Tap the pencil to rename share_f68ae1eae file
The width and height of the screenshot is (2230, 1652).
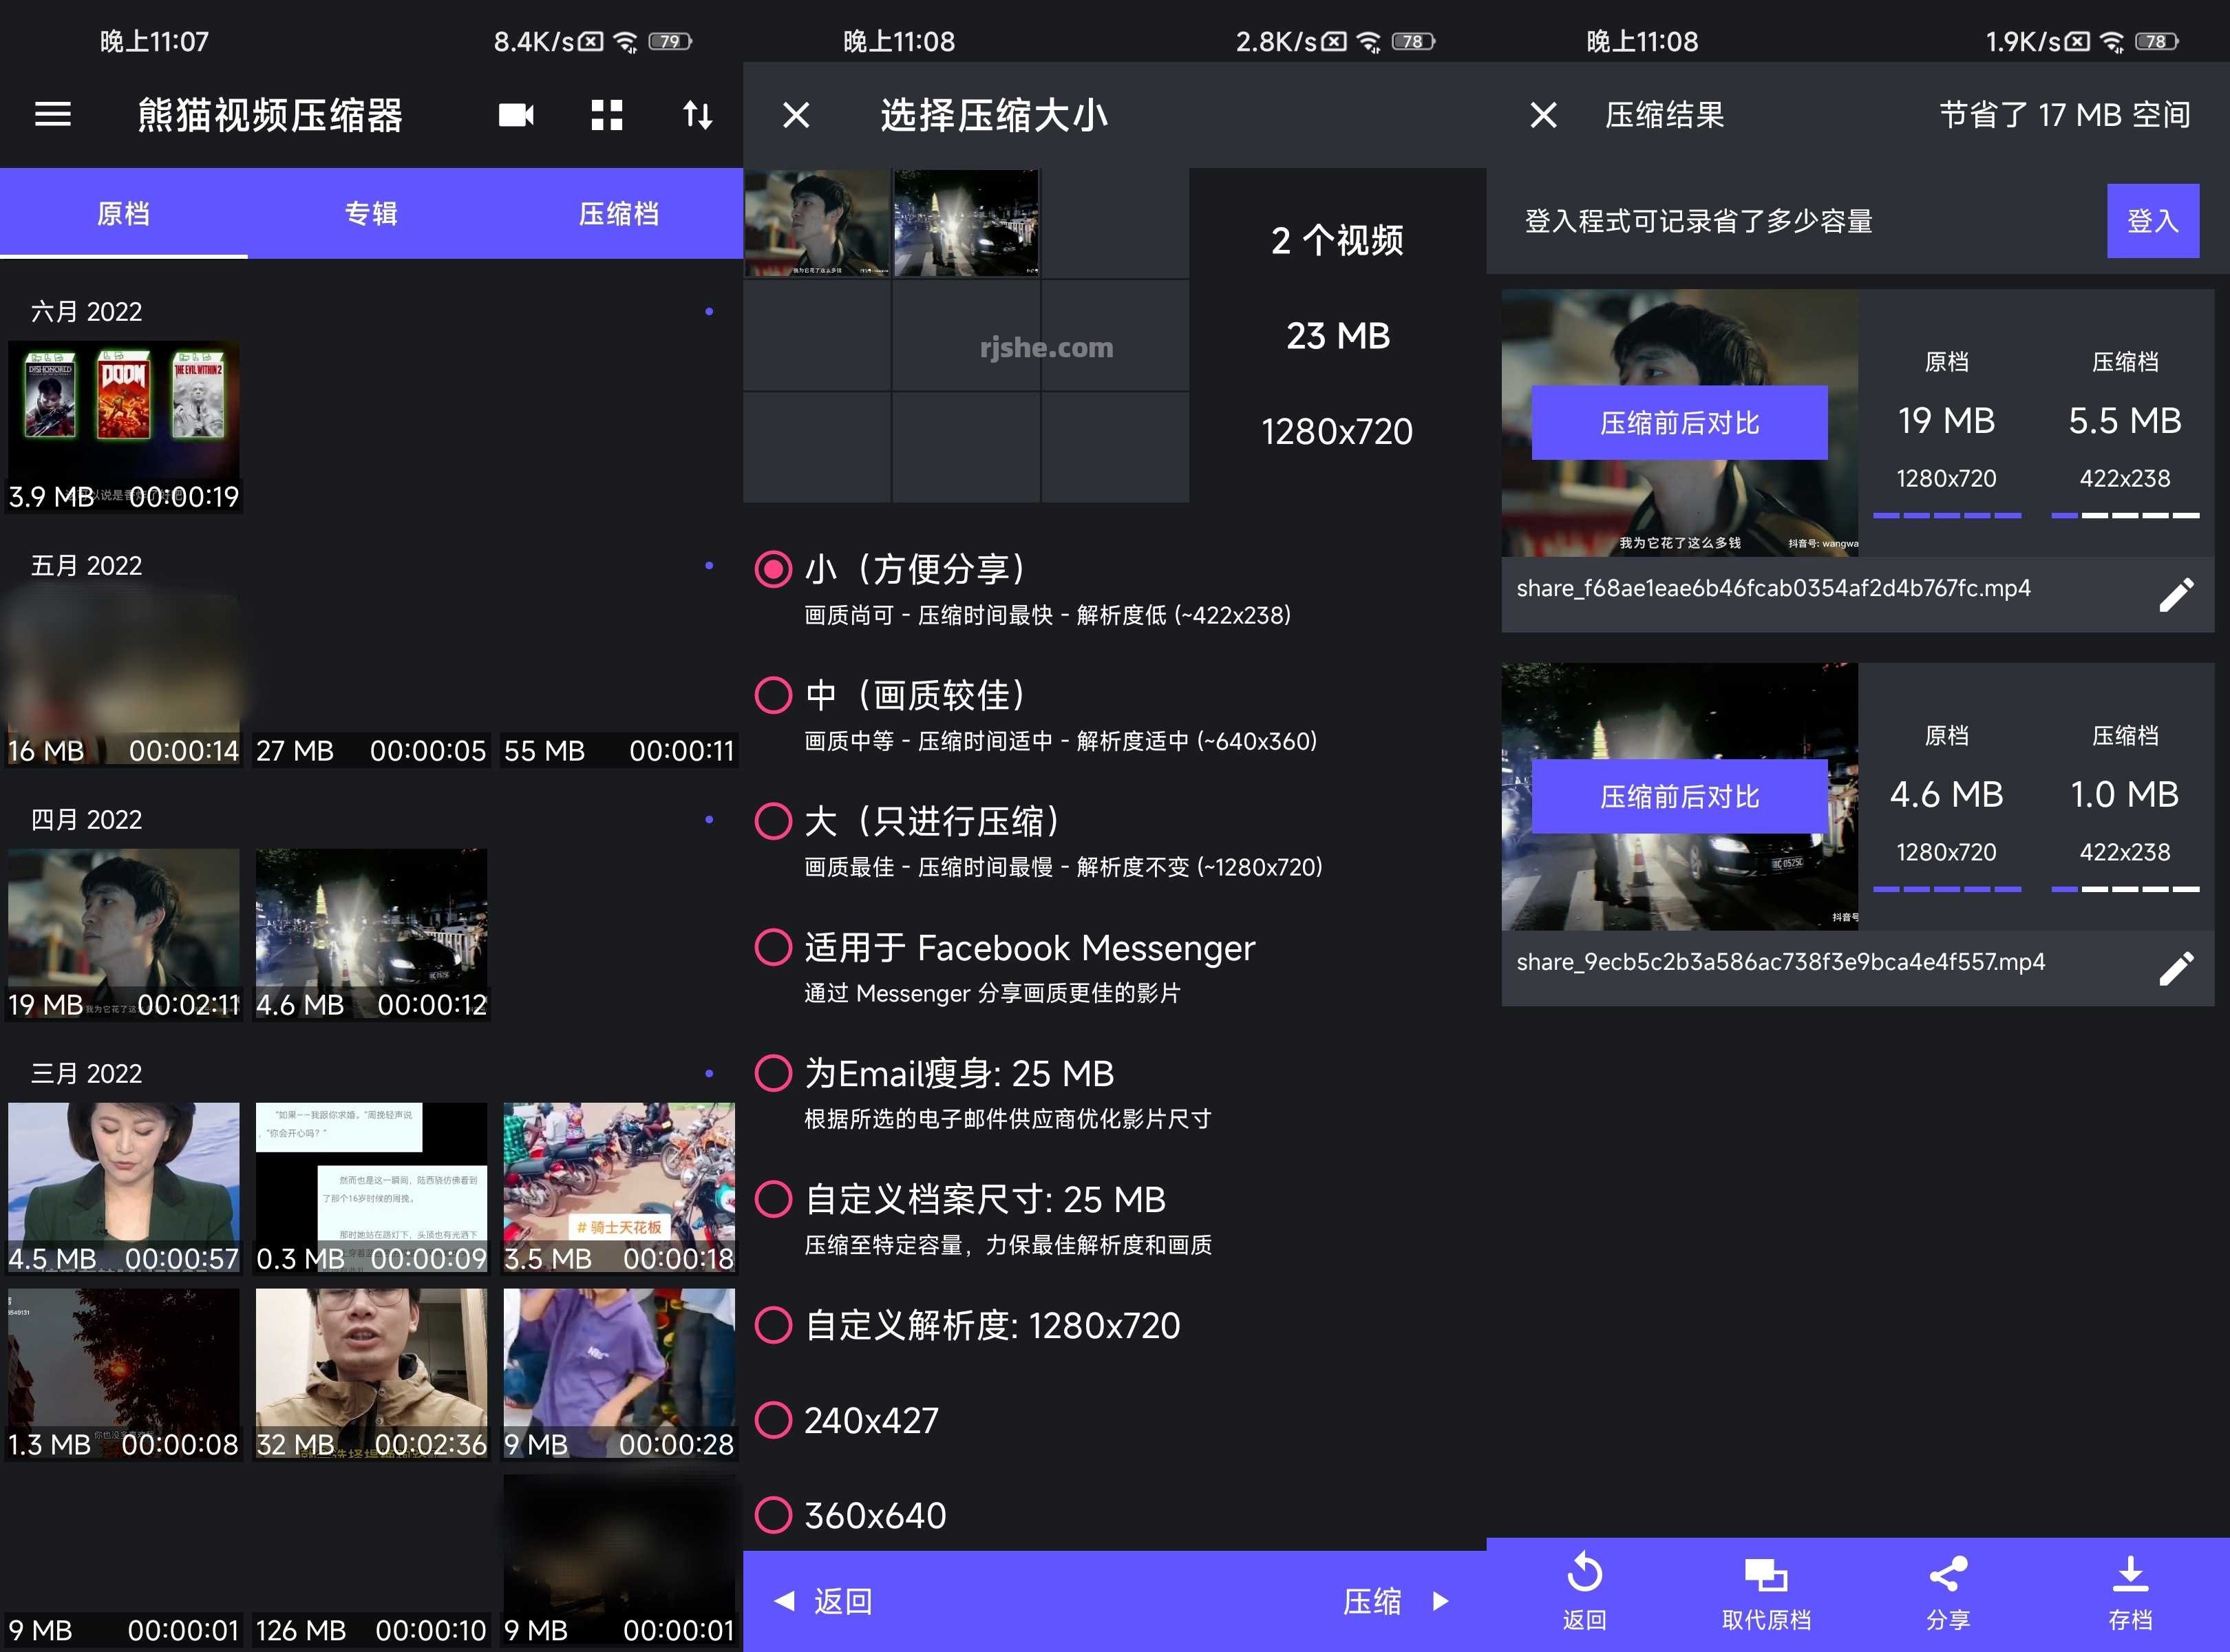pos(2177,594)
